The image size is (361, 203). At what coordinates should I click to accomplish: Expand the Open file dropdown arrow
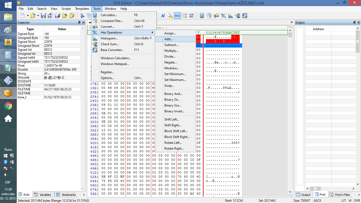[38, 16]
